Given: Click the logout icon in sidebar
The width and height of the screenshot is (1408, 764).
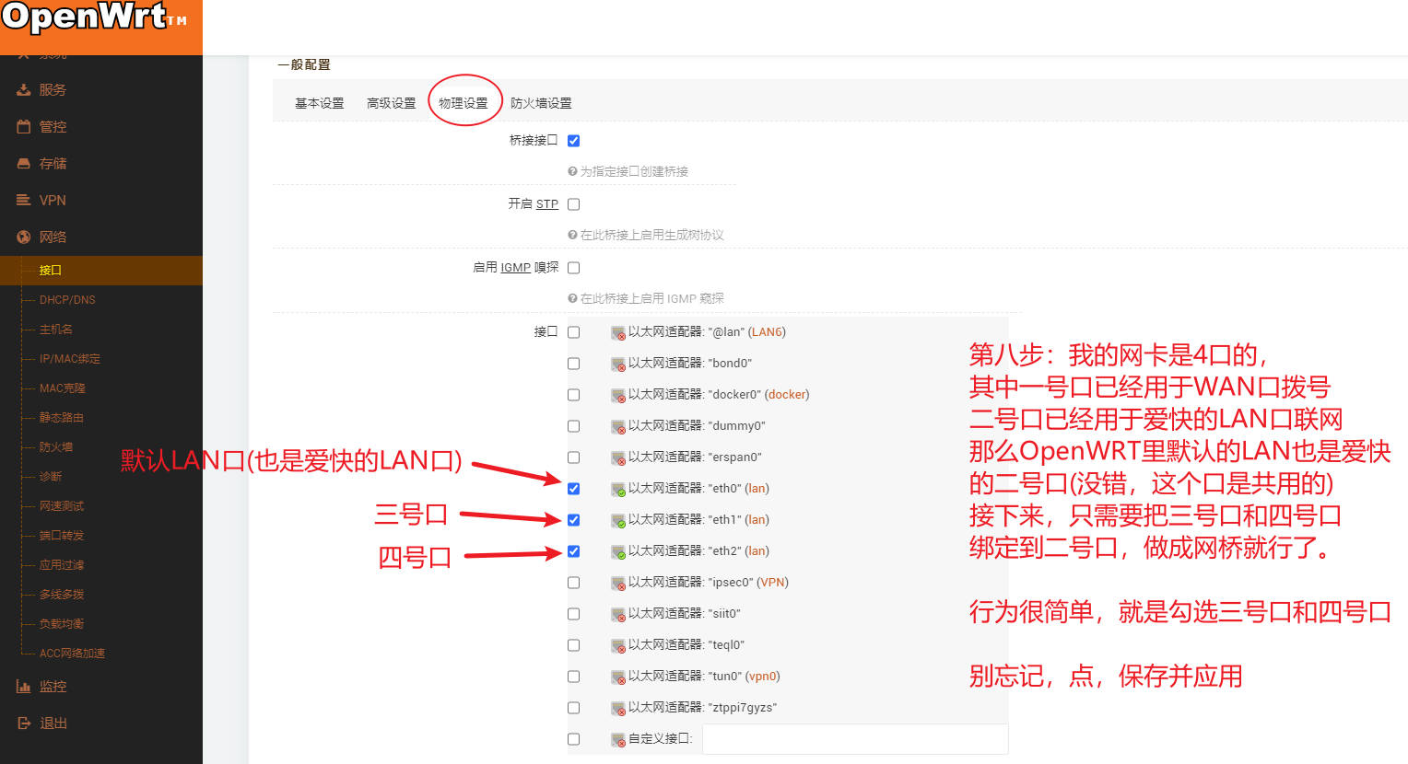Looking at the screenshot, I should click(24, 723).
